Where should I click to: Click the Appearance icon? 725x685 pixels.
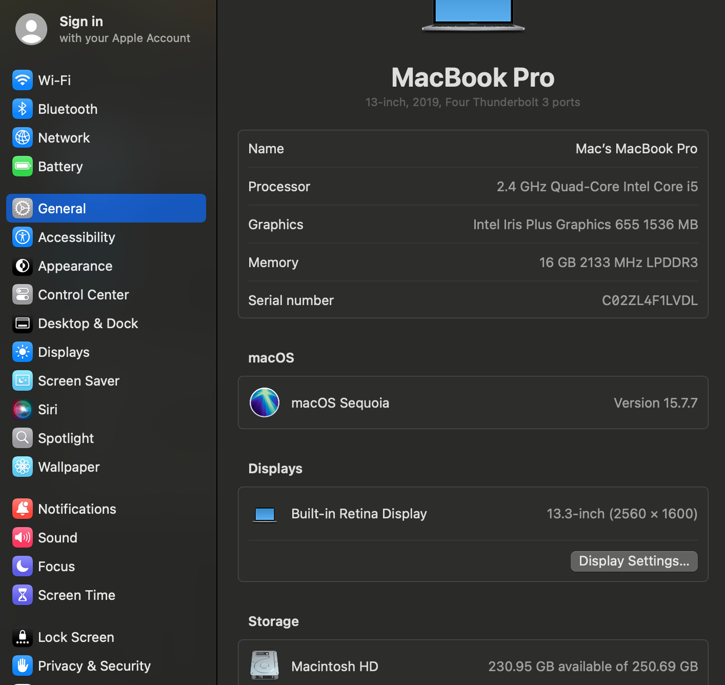[23, 266]
